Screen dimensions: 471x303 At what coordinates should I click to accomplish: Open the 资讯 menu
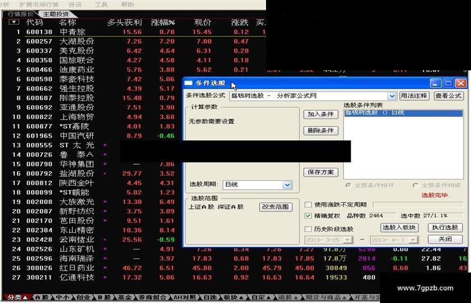(x=75, y=4)
